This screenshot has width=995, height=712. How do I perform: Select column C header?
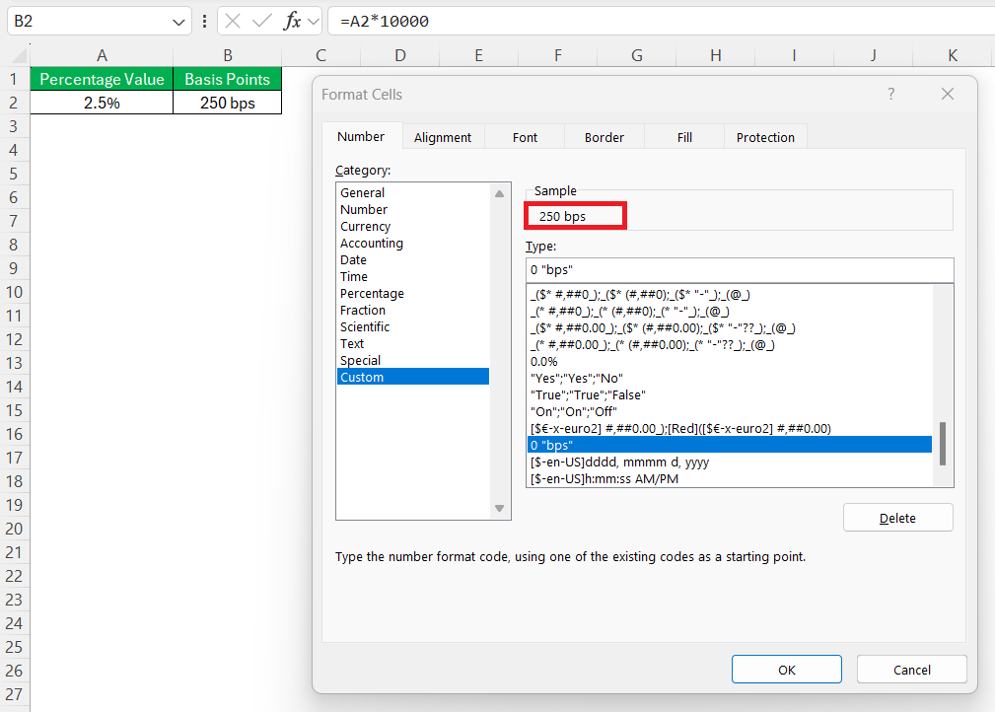(321, 55)
